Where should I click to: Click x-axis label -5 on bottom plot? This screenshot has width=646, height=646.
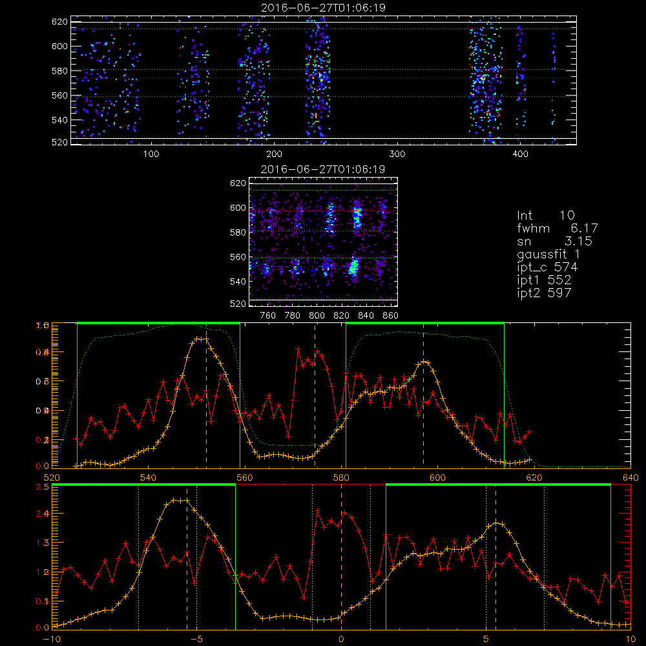pos(196,639)
